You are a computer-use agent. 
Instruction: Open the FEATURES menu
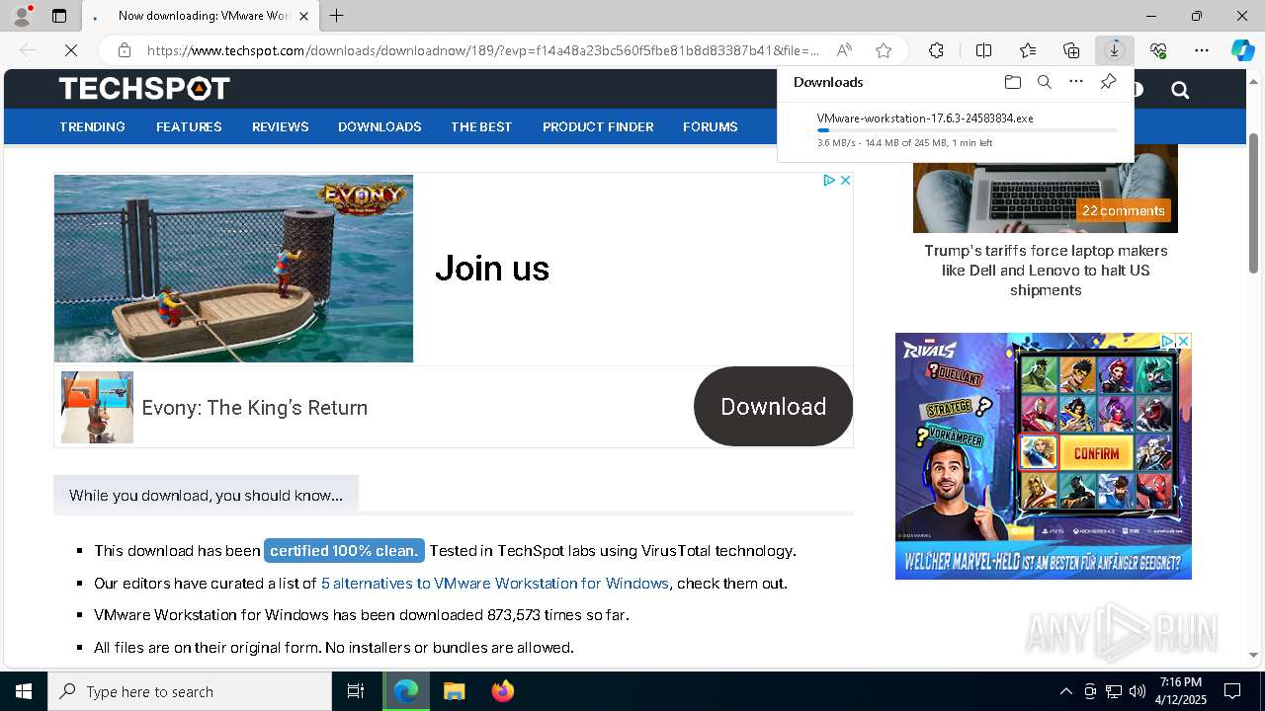pos(189,126)
